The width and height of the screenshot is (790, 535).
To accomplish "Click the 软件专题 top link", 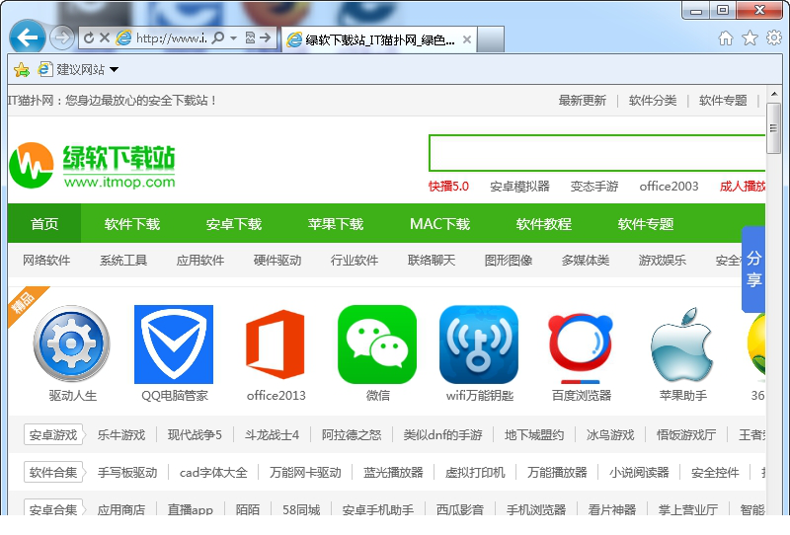I will click(723, 101).
